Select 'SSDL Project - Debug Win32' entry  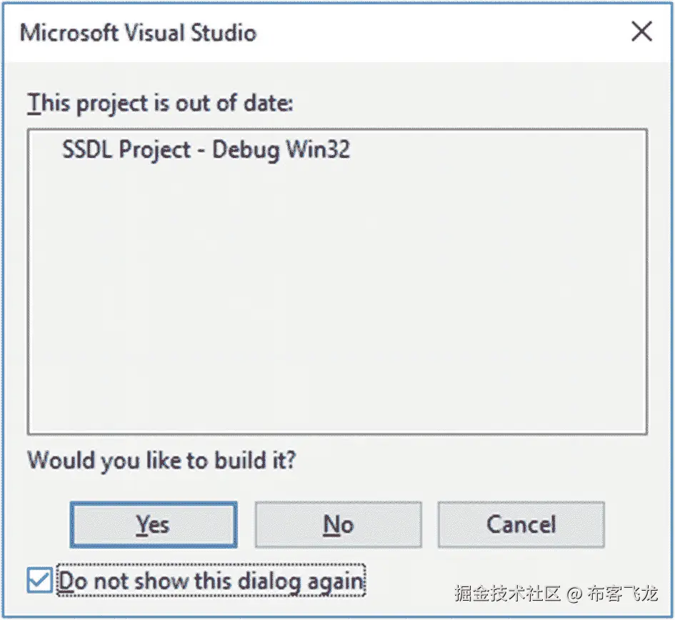tap(214, 150)
